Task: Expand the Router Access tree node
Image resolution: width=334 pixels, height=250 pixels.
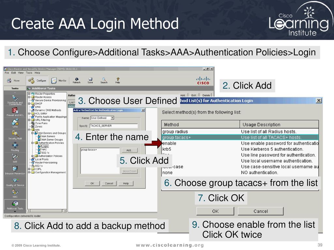Action: (29, 97)
